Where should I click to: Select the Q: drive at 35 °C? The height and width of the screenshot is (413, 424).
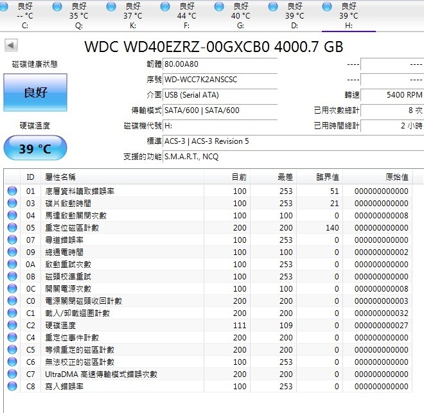click(x=78, y=15)
